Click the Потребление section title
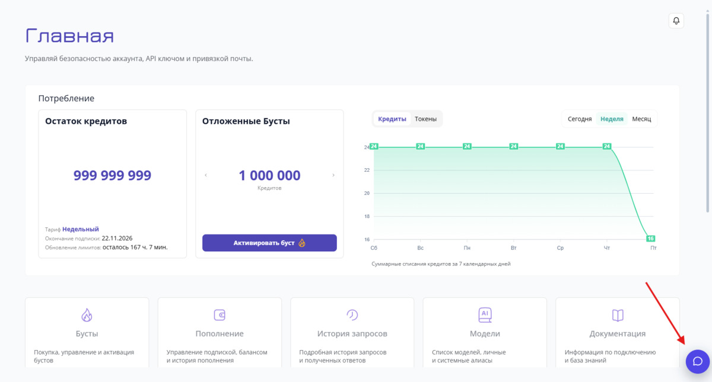The height and width of the screenshot is (382, 712). pos(66,98)
